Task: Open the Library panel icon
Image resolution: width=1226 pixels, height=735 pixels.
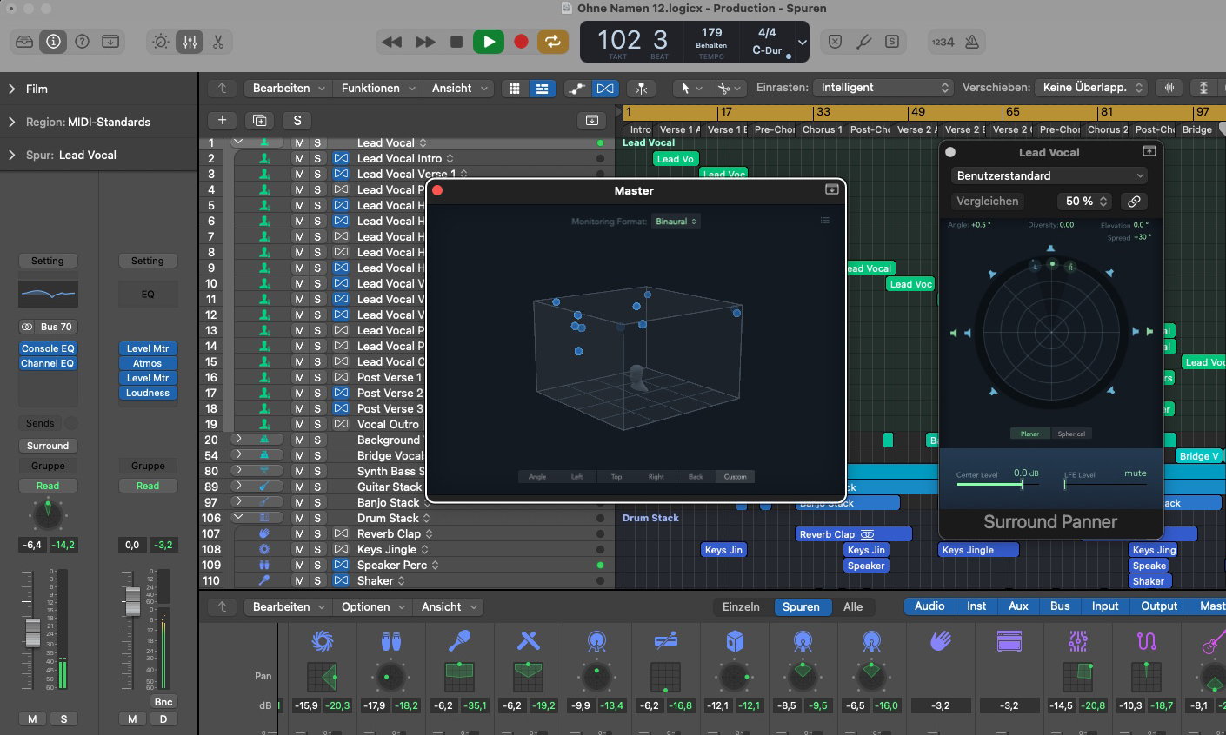Action: (x=24, y=42)
